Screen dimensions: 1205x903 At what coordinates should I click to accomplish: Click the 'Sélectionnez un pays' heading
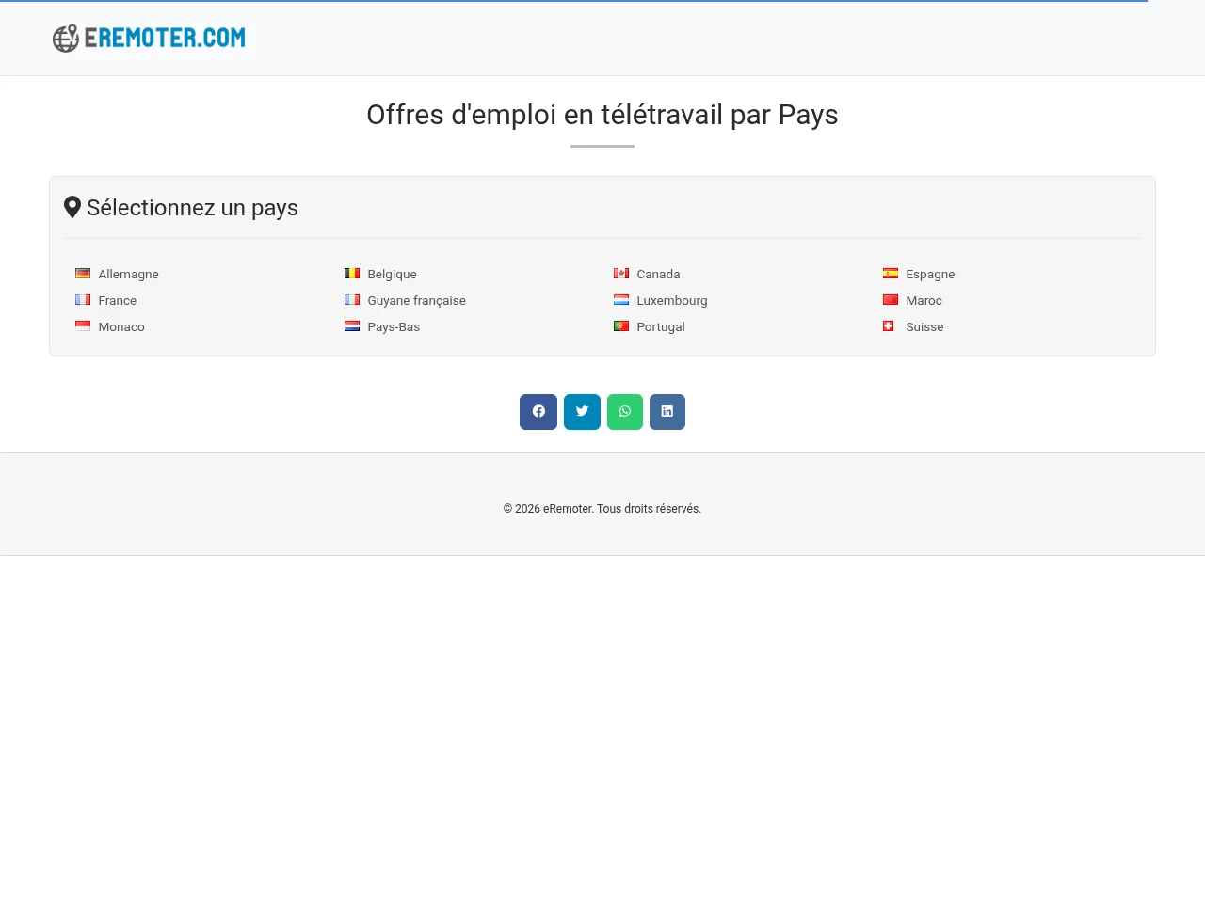pos(181,208)
